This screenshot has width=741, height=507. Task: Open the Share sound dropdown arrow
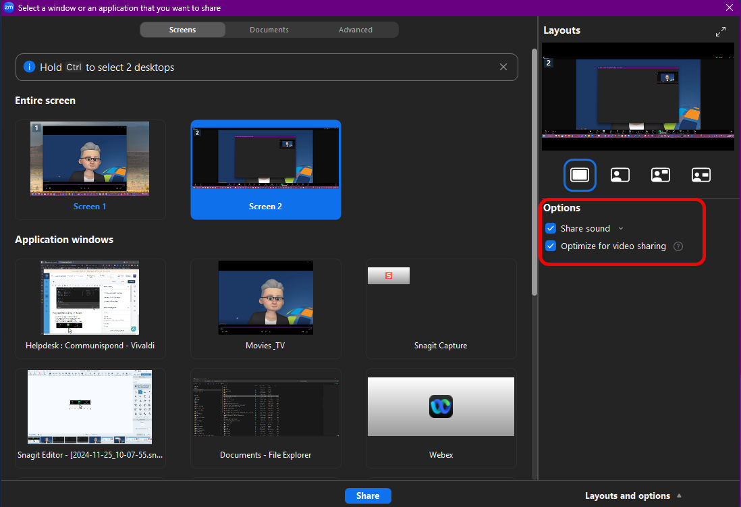[x=621, y=228]
